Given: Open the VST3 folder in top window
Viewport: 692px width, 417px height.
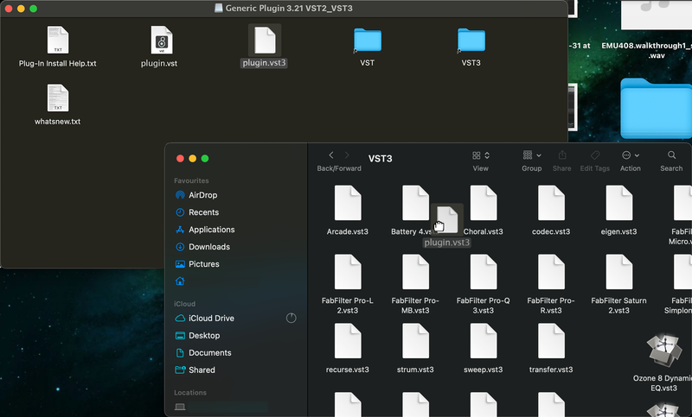Looking at the screenshot, I should point(471,41).
